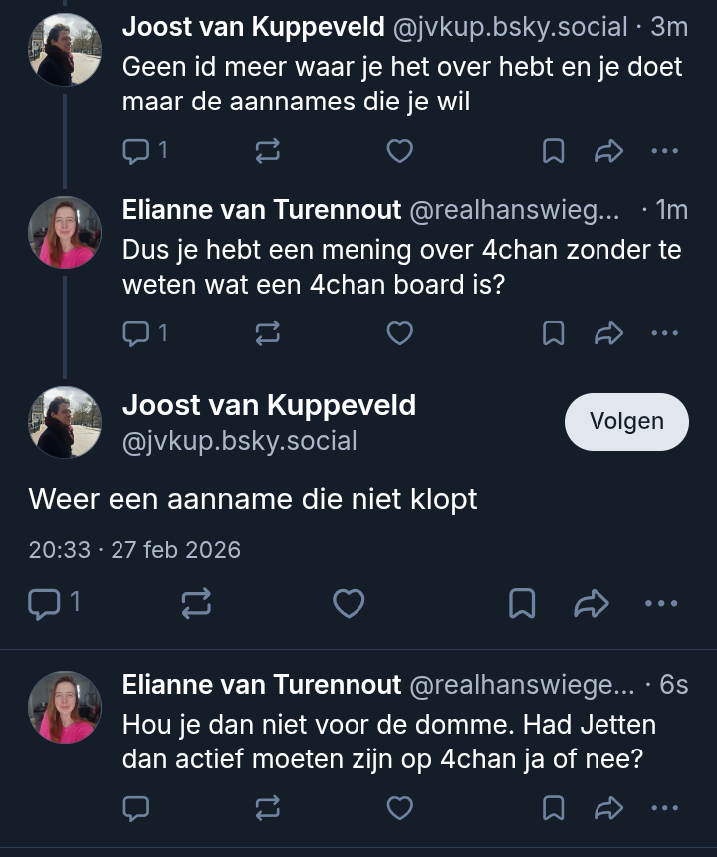
Task: Open more options on 'Geen id meer' post
Action: [664, 151]
